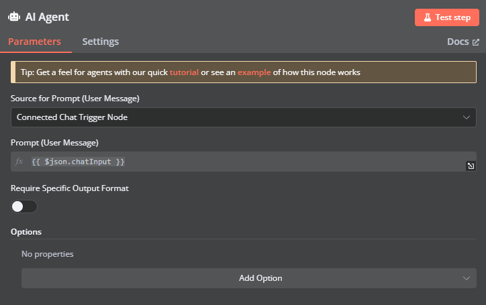
Task: Click the chevron arrow on Add Option
Action: [x=467, y=278]
